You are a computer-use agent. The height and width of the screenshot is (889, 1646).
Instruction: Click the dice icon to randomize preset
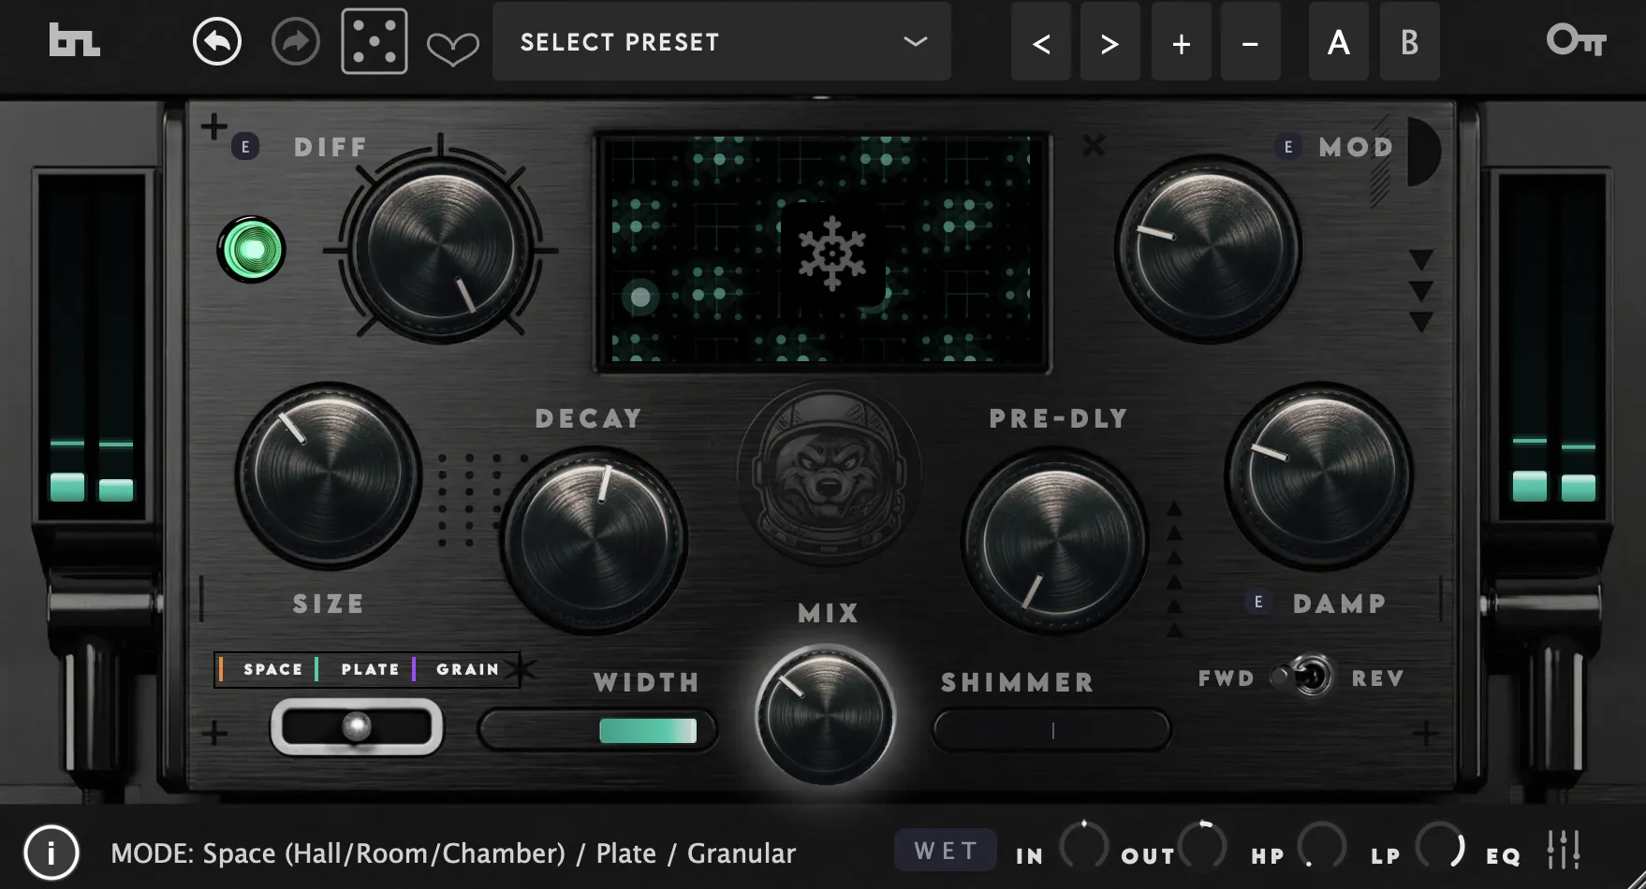(374, 42)
